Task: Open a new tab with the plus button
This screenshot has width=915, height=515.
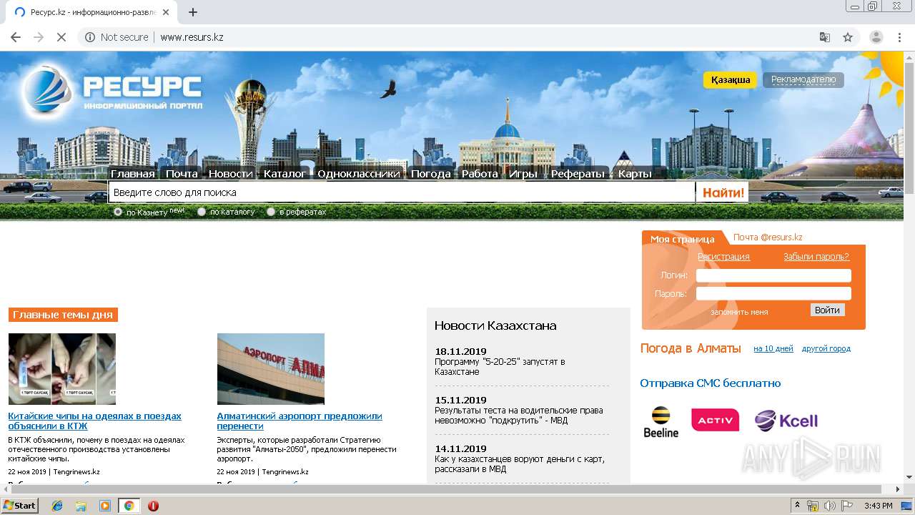Action: 193,12
